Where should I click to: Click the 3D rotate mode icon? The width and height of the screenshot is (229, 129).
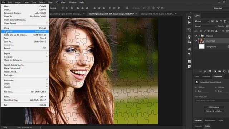[x=144, y=8]
